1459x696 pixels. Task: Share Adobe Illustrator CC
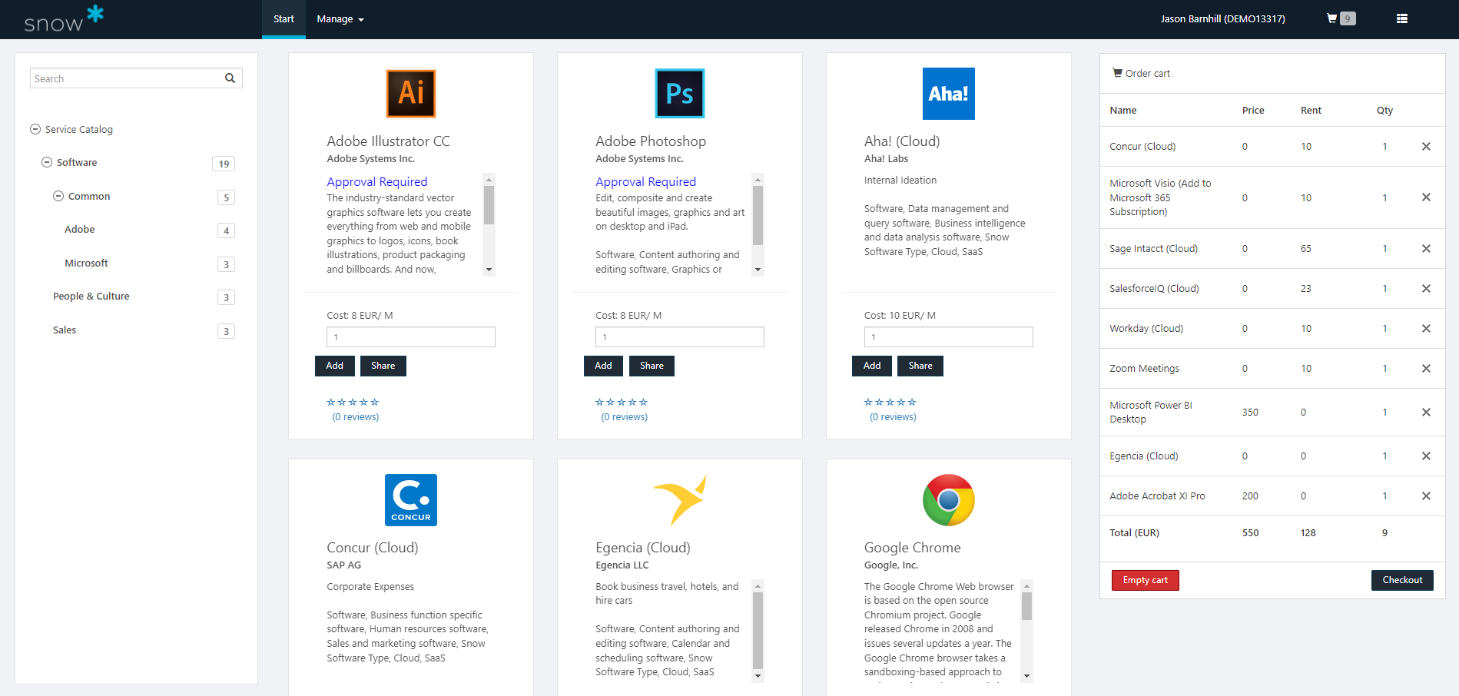pos(383,366)
